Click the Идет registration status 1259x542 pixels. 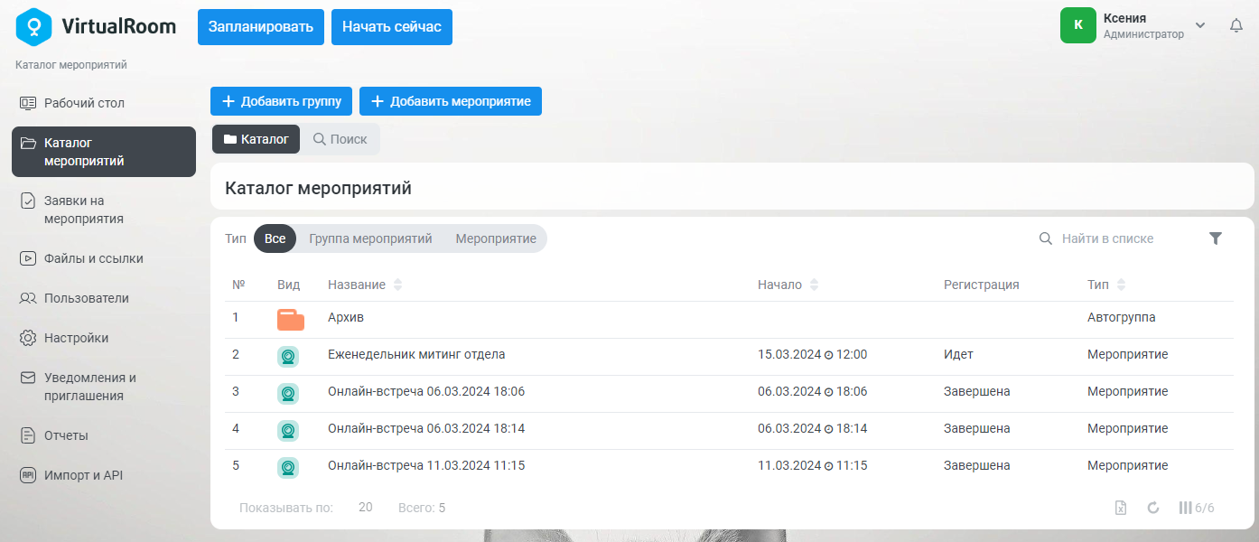click(x=958, y=355)
